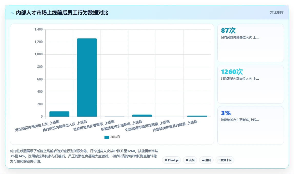Click the 技能标签自主更新率_上线后 bar

pyautogui.click(x=142, y=116)
